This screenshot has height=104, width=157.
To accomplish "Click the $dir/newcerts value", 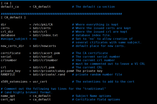I will [44, 46].
